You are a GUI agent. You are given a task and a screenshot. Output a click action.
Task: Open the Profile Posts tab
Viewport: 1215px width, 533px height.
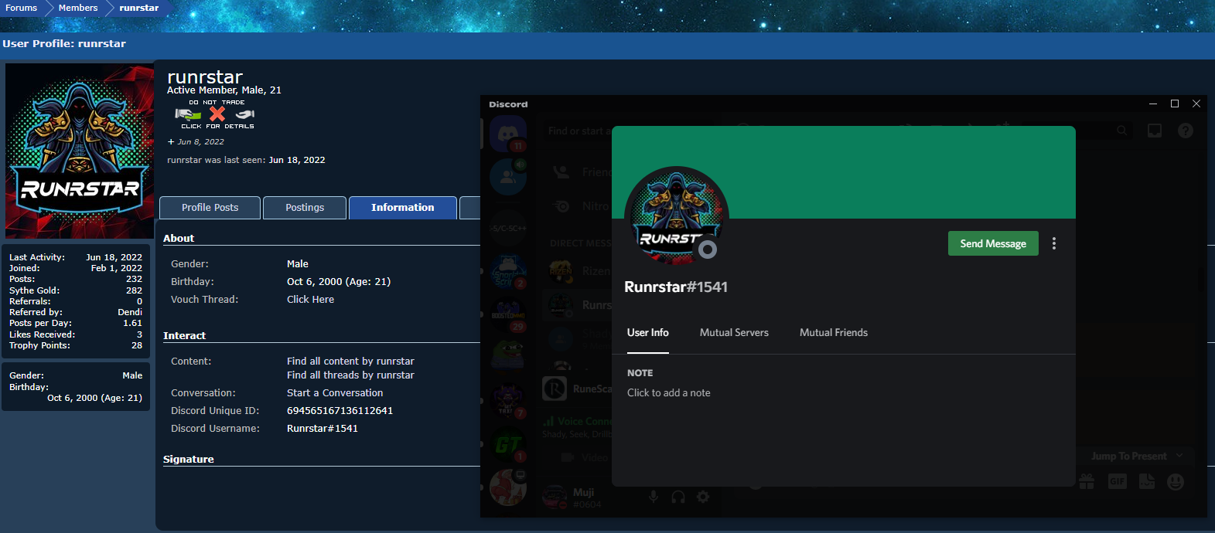tap(210, 208)
